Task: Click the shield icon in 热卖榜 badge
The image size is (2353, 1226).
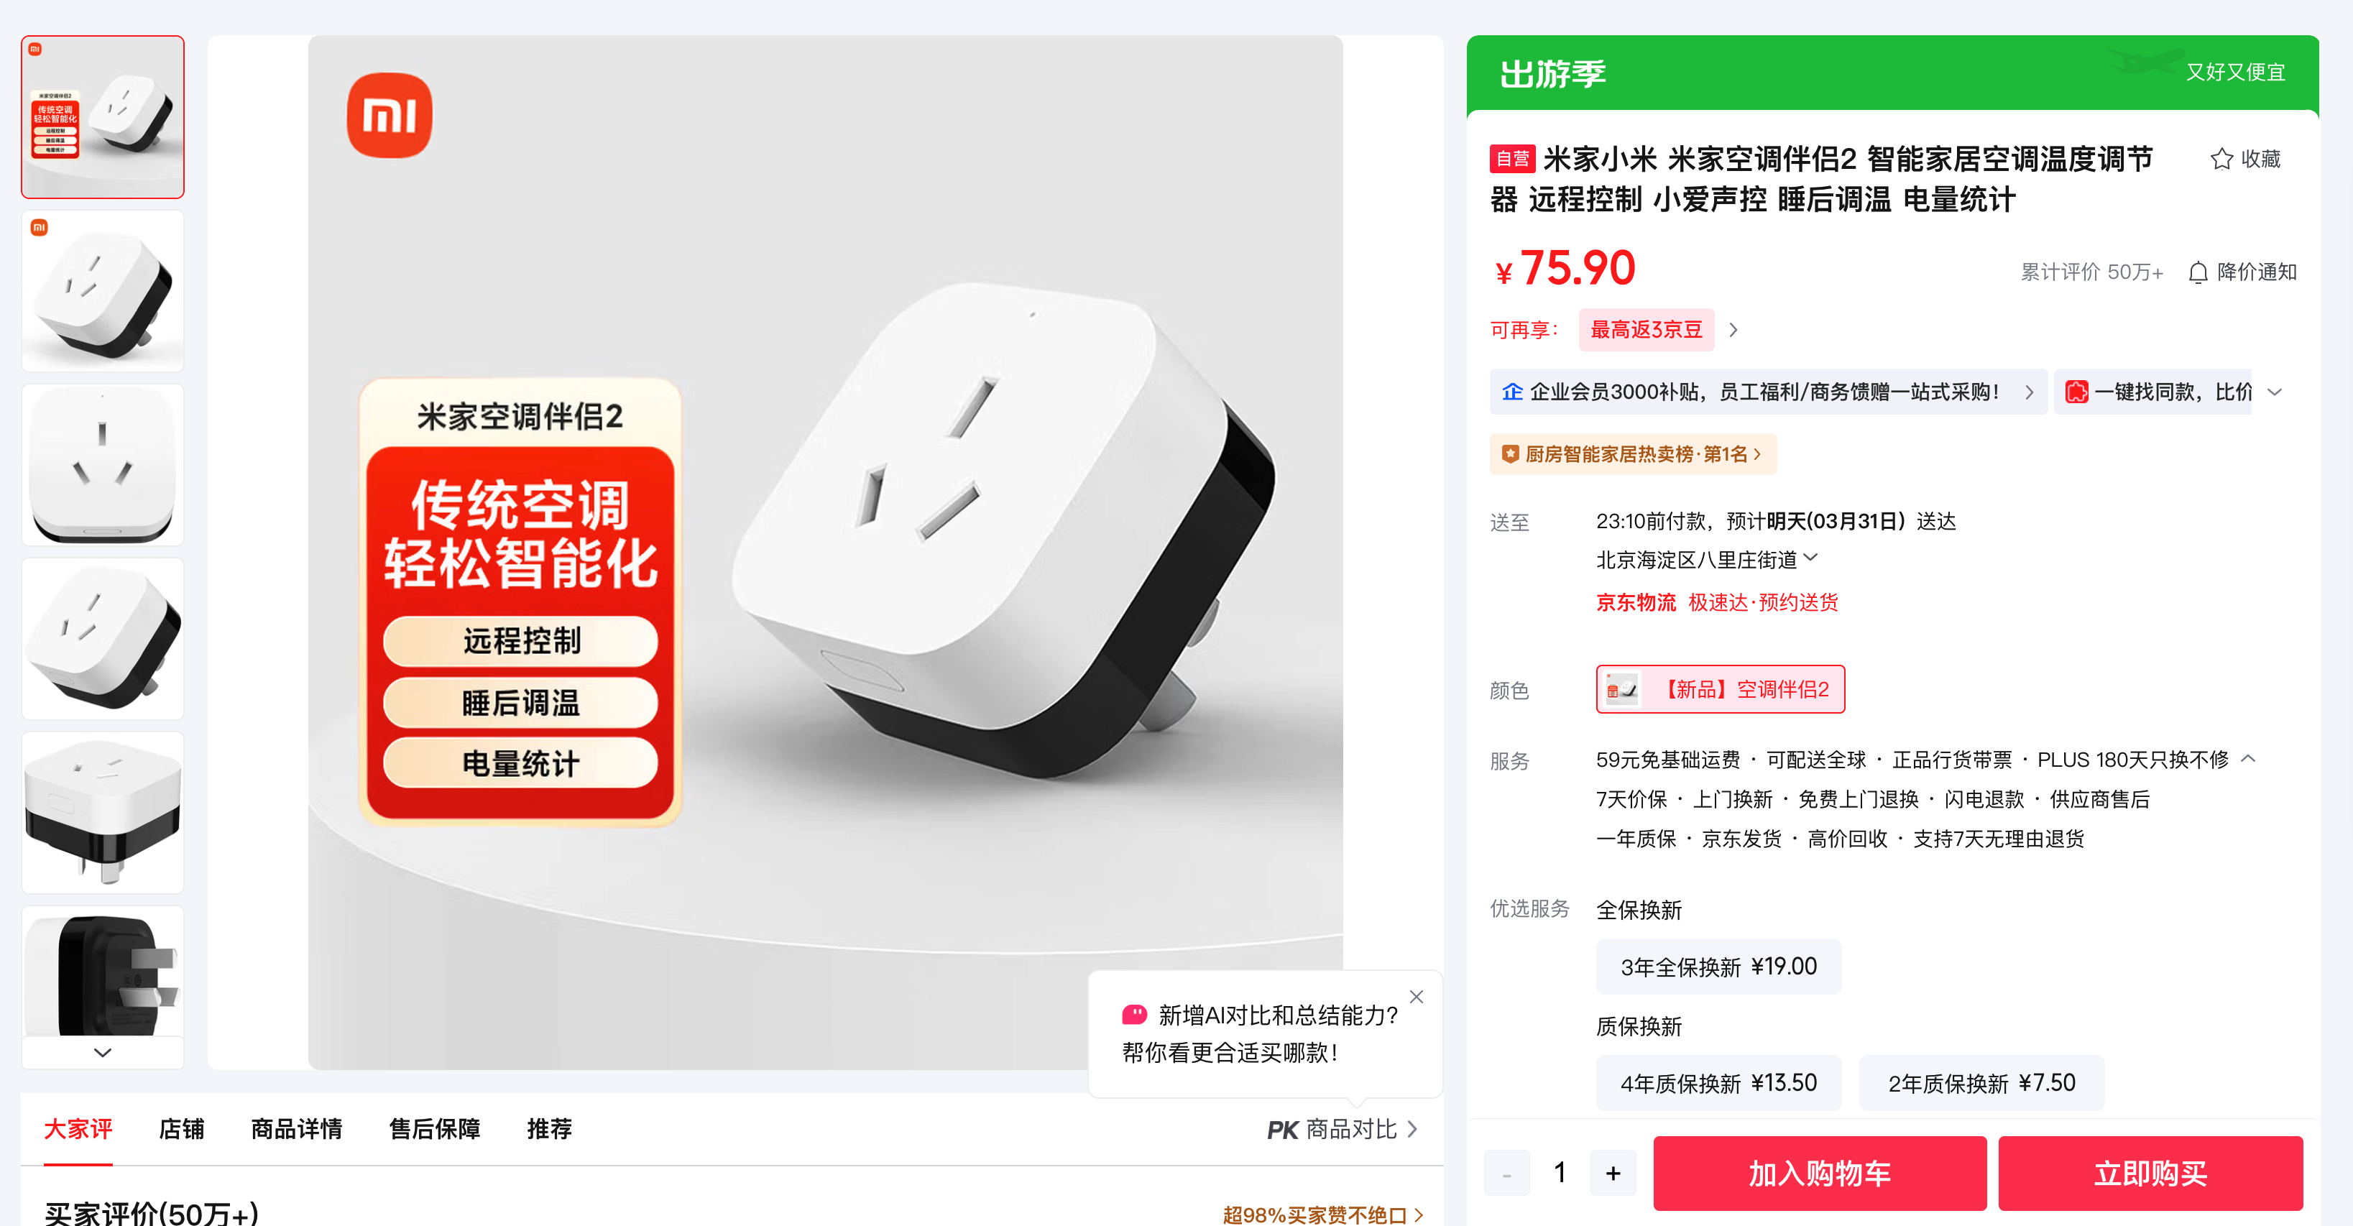Action: [1510, 454]
